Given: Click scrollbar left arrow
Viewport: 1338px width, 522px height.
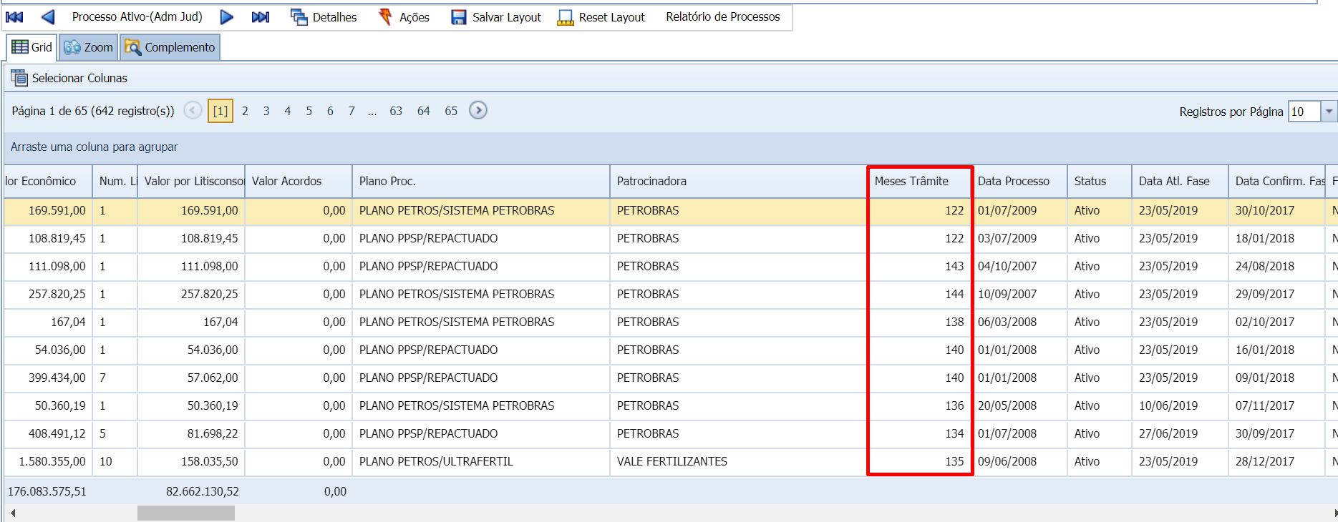Looking at the screenshot, I should pos(12,513).
